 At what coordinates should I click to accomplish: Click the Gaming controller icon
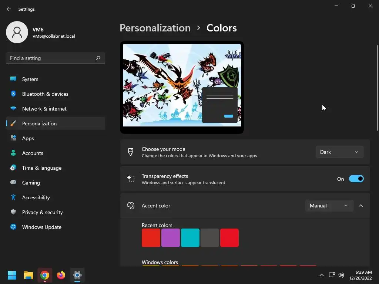coord(13,182)
